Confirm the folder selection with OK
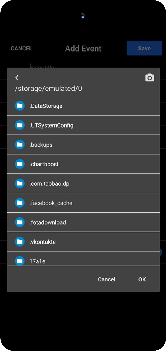Screen dimensions: 166x351 [142, 279]
